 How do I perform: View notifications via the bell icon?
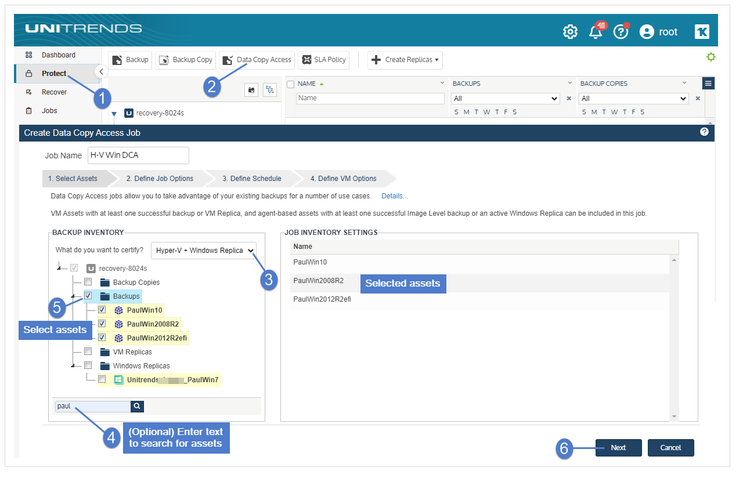(x=596, y=32)
